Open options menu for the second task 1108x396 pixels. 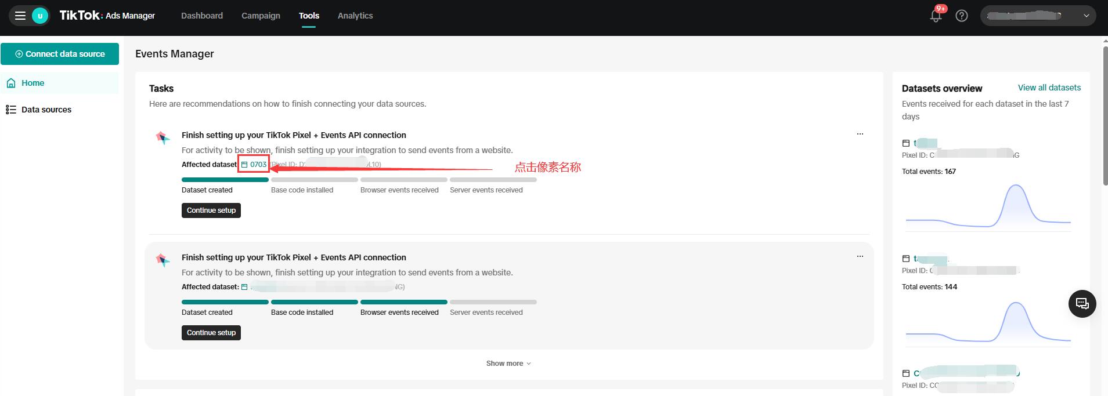[860, 256]
